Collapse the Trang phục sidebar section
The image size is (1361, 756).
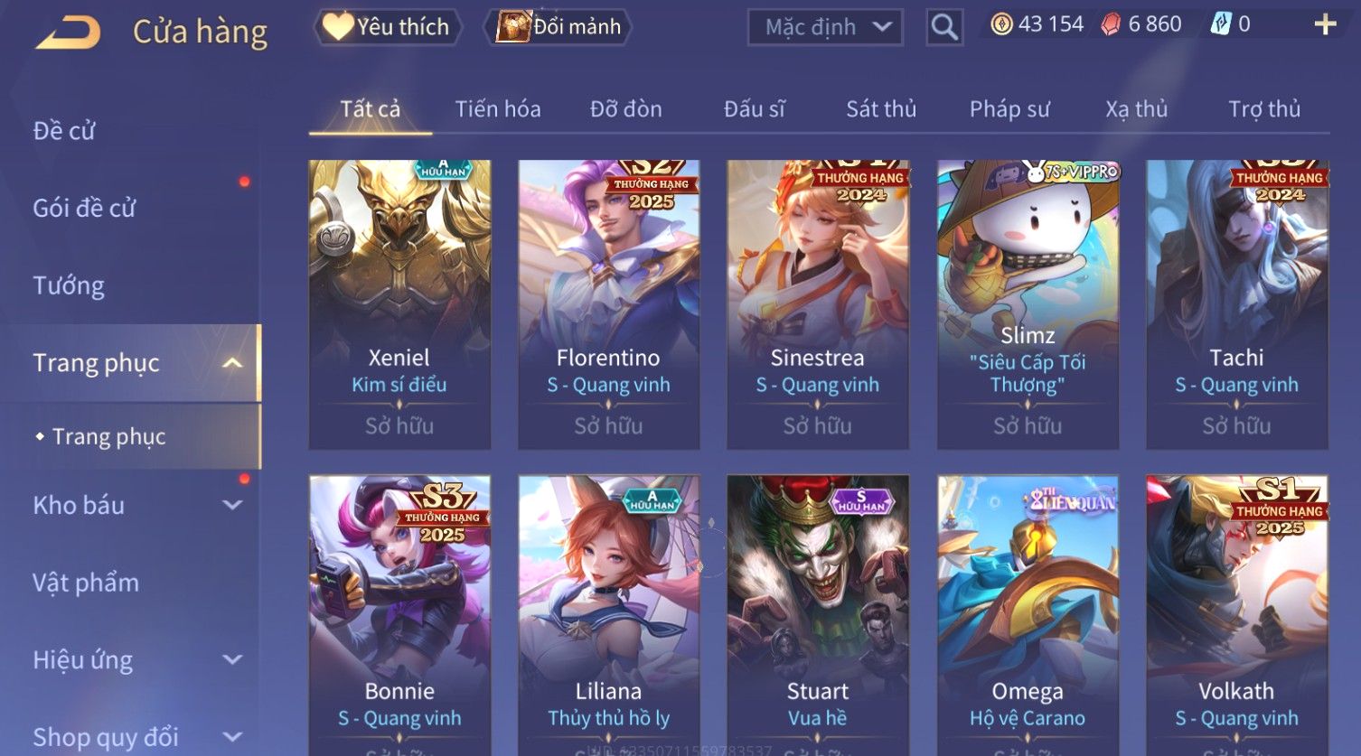pos(232,363)
